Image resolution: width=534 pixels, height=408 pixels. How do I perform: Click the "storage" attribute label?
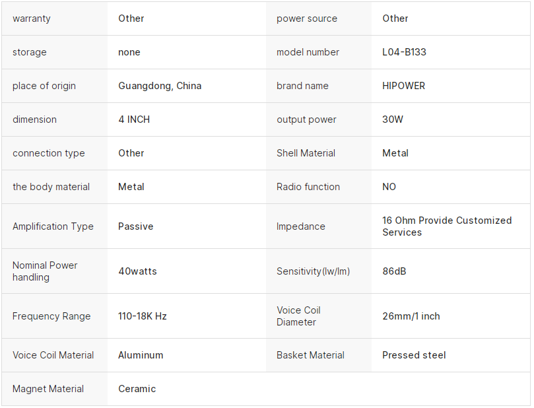coord(30,52)
